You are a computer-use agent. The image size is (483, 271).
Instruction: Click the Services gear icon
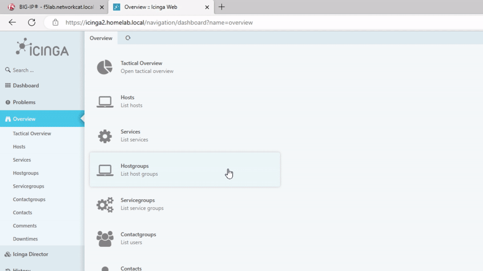[x=105, y=136]
